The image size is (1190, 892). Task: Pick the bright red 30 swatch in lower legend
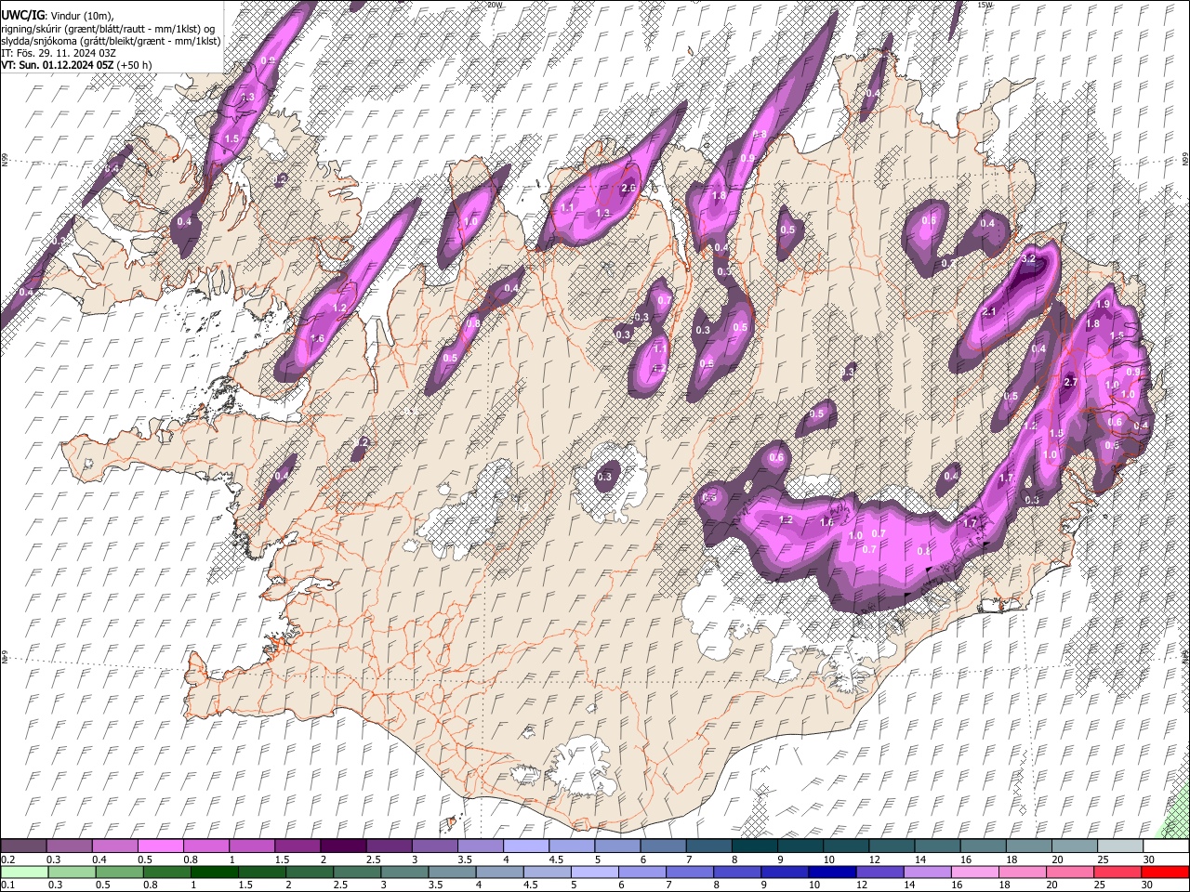coord(1165,872)
